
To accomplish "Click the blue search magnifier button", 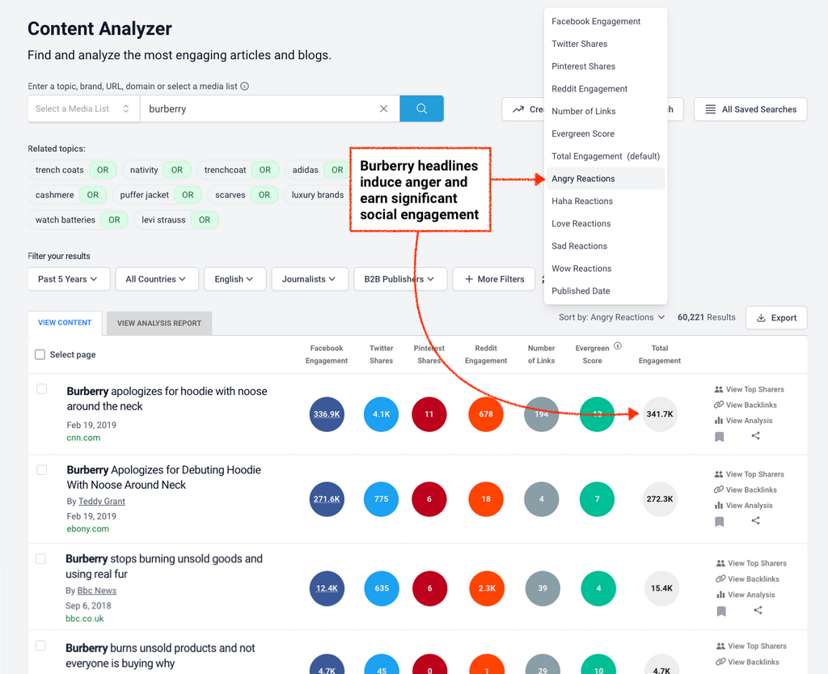I will pyautogui.click(x=421, y=109).
